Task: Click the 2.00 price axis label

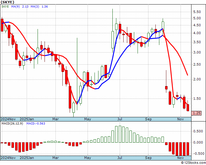Action: click(197, 79)
